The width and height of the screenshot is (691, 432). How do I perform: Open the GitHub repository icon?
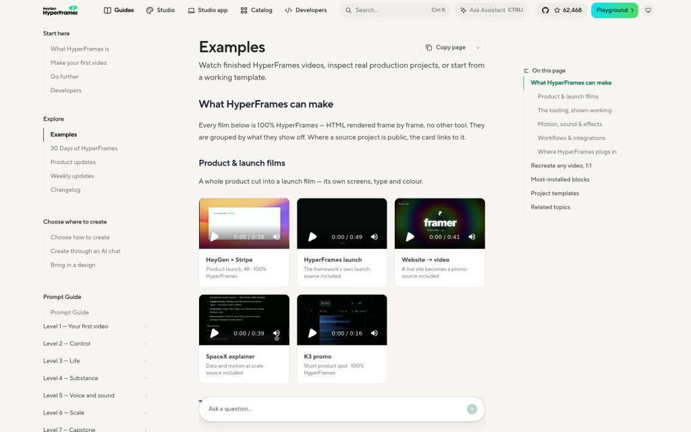(x=545, y=10)
